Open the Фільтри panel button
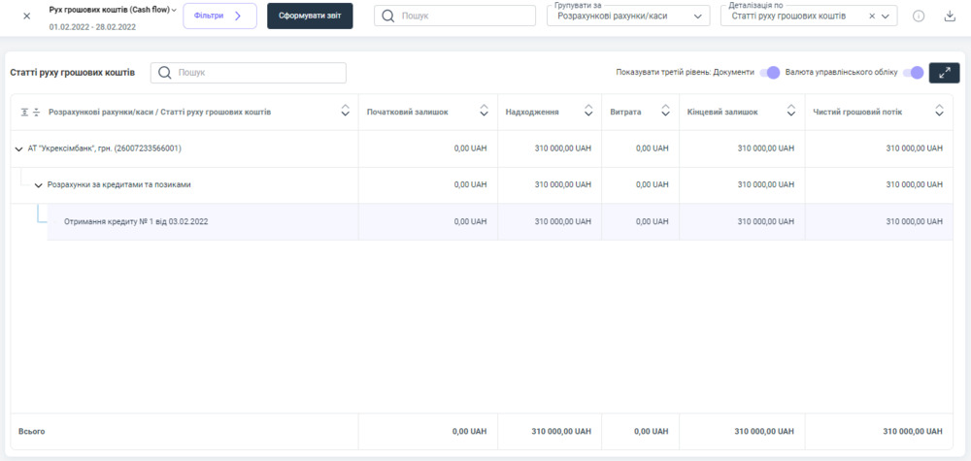This screenshot has height=461, width=971. point(219,16)
